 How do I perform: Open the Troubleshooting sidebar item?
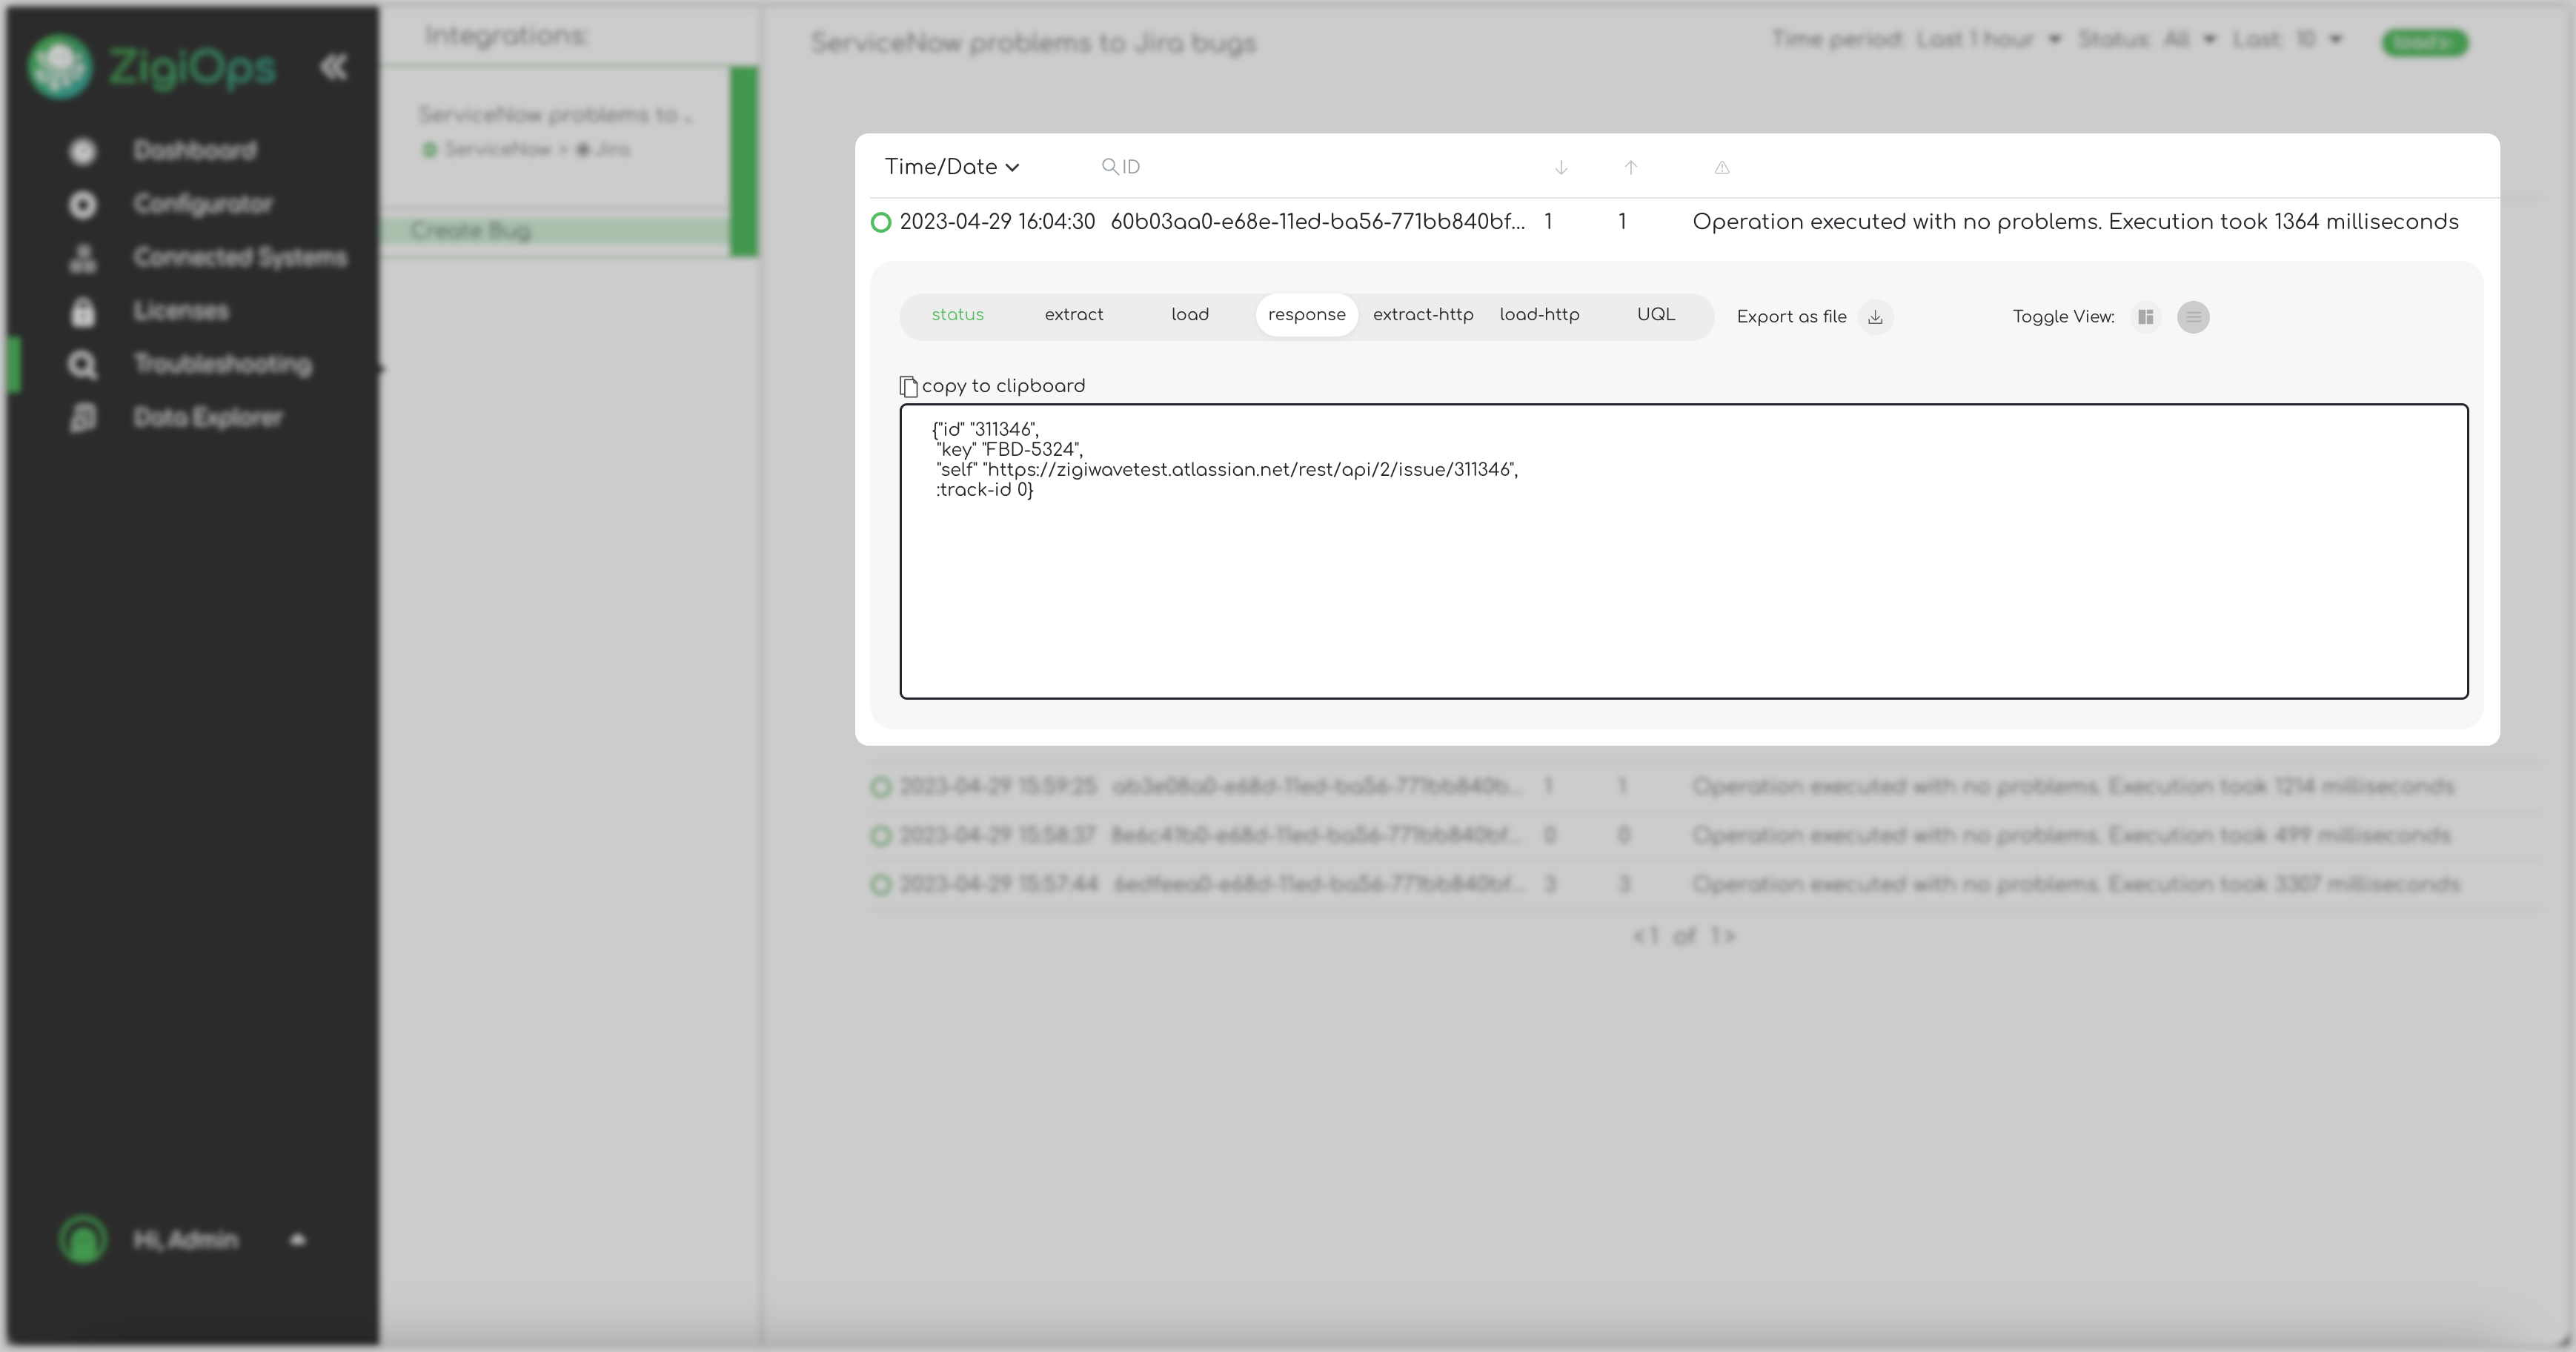(222, 364)
